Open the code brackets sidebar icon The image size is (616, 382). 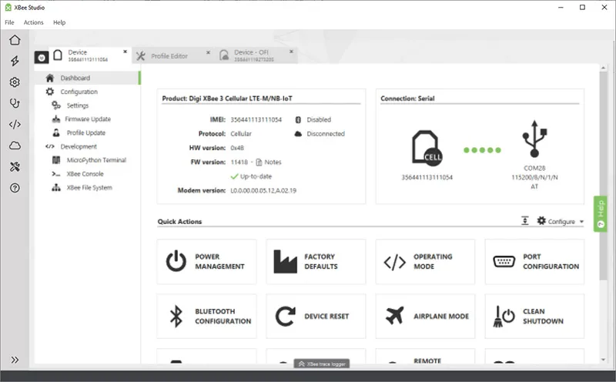point(15,125)
